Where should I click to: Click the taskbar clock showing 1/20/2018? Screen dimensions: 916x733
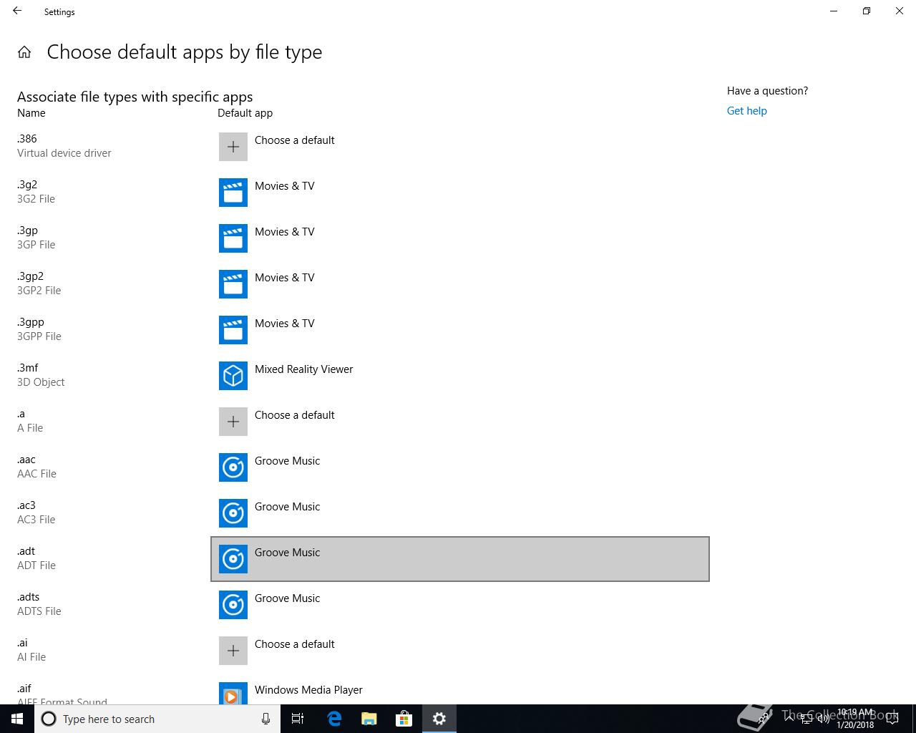[x=855, y=719]
